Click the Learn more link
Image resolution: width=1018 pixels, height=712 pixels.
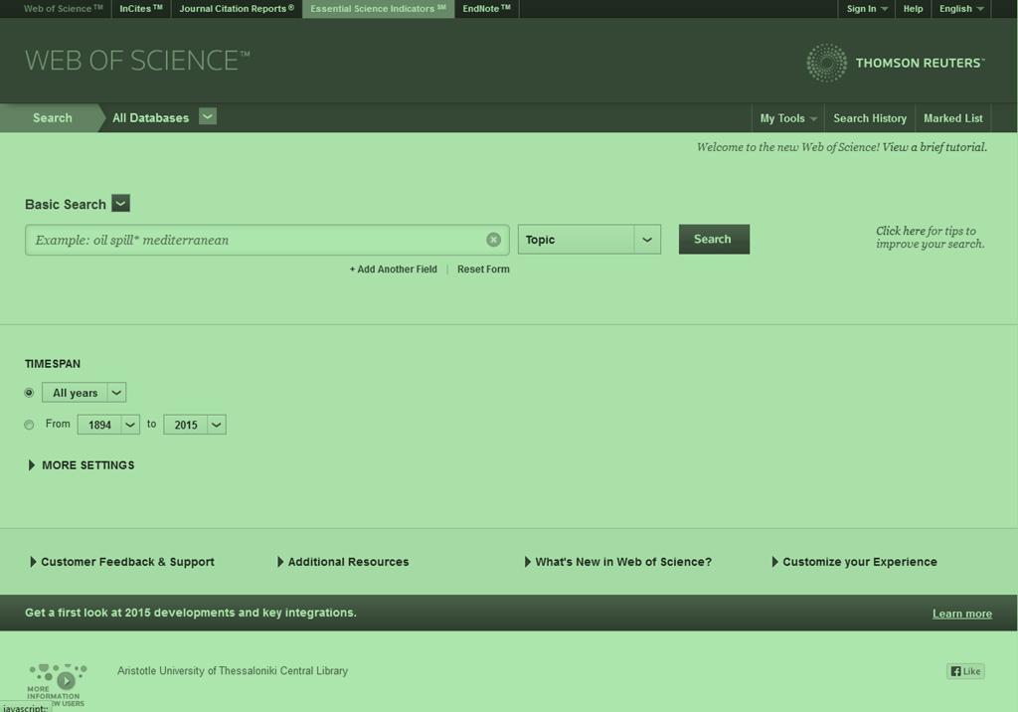(962, 614)
